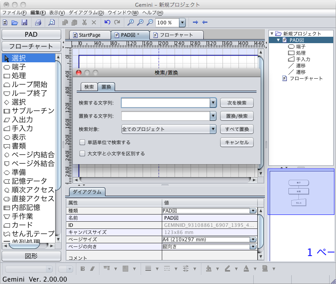Open the 100 % zoom dropdown
The width and height of the screenshot is (336, 284).
click(182, 22)
